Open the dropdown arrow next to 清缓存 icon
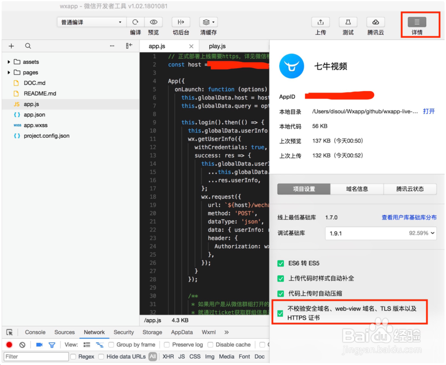This screenshot has width=446, height=365. (213, 22)
